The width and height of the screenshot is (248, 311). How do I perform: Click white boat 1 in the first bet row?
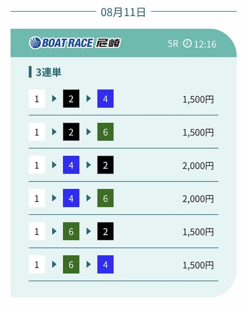(37, 99)
